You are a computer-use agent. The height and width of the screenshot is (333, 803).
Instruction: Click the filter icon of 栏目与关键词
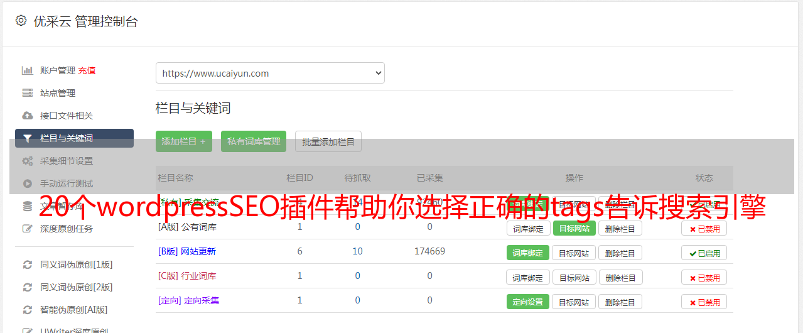[x=27, y=138]
